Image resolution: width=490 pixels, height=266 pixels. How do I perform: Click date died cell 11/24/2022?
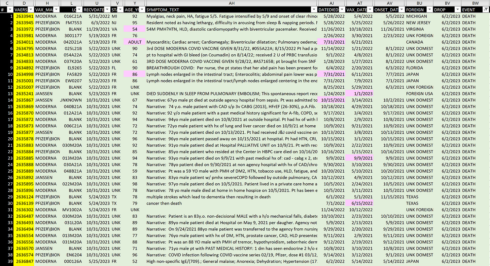pos(332,210)
